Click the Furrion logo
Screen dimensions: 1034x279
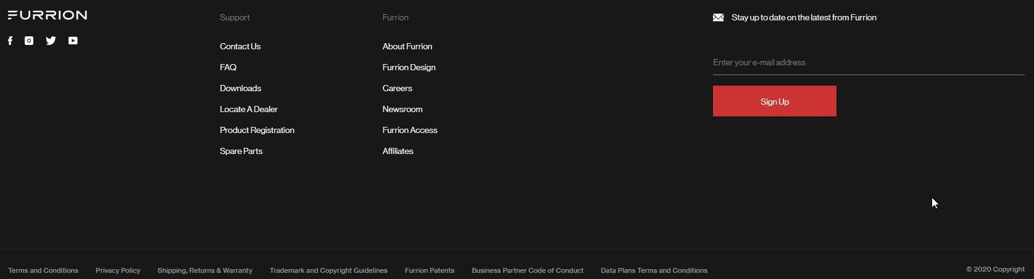pyautogui.click(x=48, y=15)
